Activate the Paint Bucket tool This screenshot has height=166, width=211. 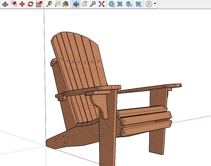(66, 4)
